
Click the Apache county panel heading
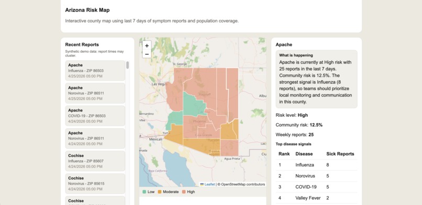pos(284,44)
